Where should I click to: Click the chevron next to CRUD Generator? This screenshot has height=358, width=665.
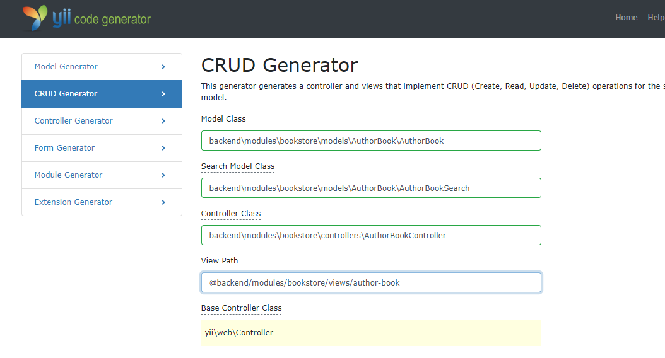163,94
